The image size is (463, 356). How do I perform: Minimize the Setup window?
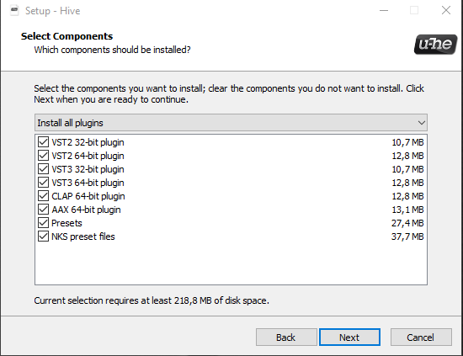[384, 11]
